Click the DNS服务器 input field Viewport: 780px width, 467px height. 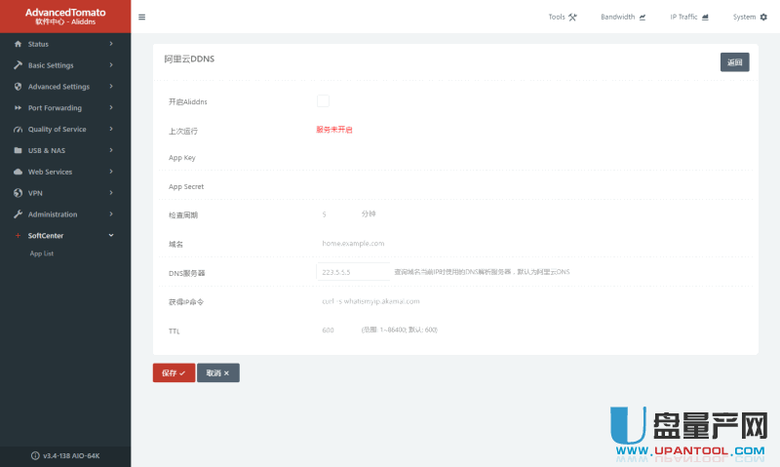click(x=353, y=272)
